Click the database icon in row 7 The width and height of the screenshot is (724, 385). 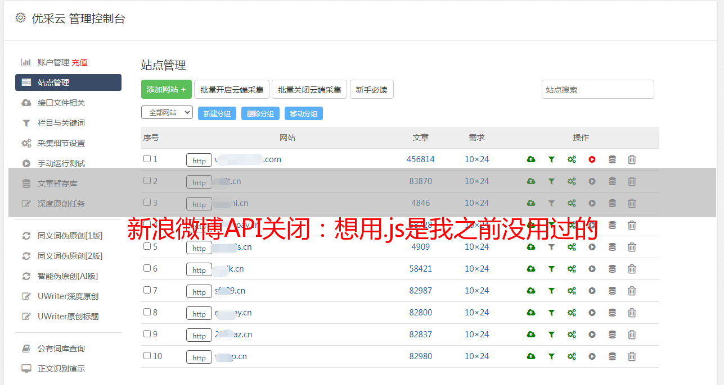point(612,291)
